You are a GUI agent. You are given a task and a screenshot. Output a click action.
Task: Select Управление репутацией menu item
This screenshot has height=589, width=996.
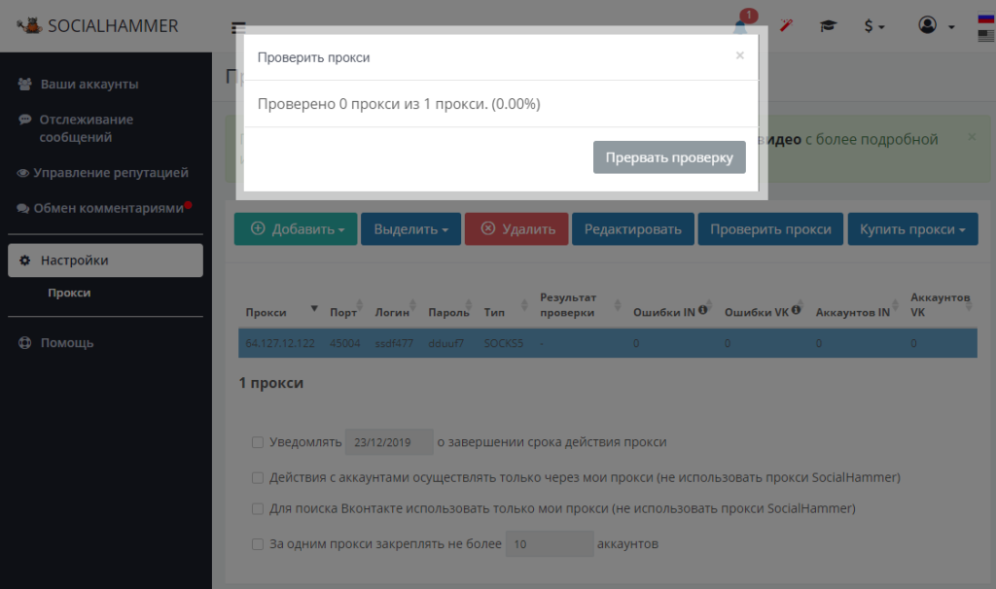coord(111,173)
